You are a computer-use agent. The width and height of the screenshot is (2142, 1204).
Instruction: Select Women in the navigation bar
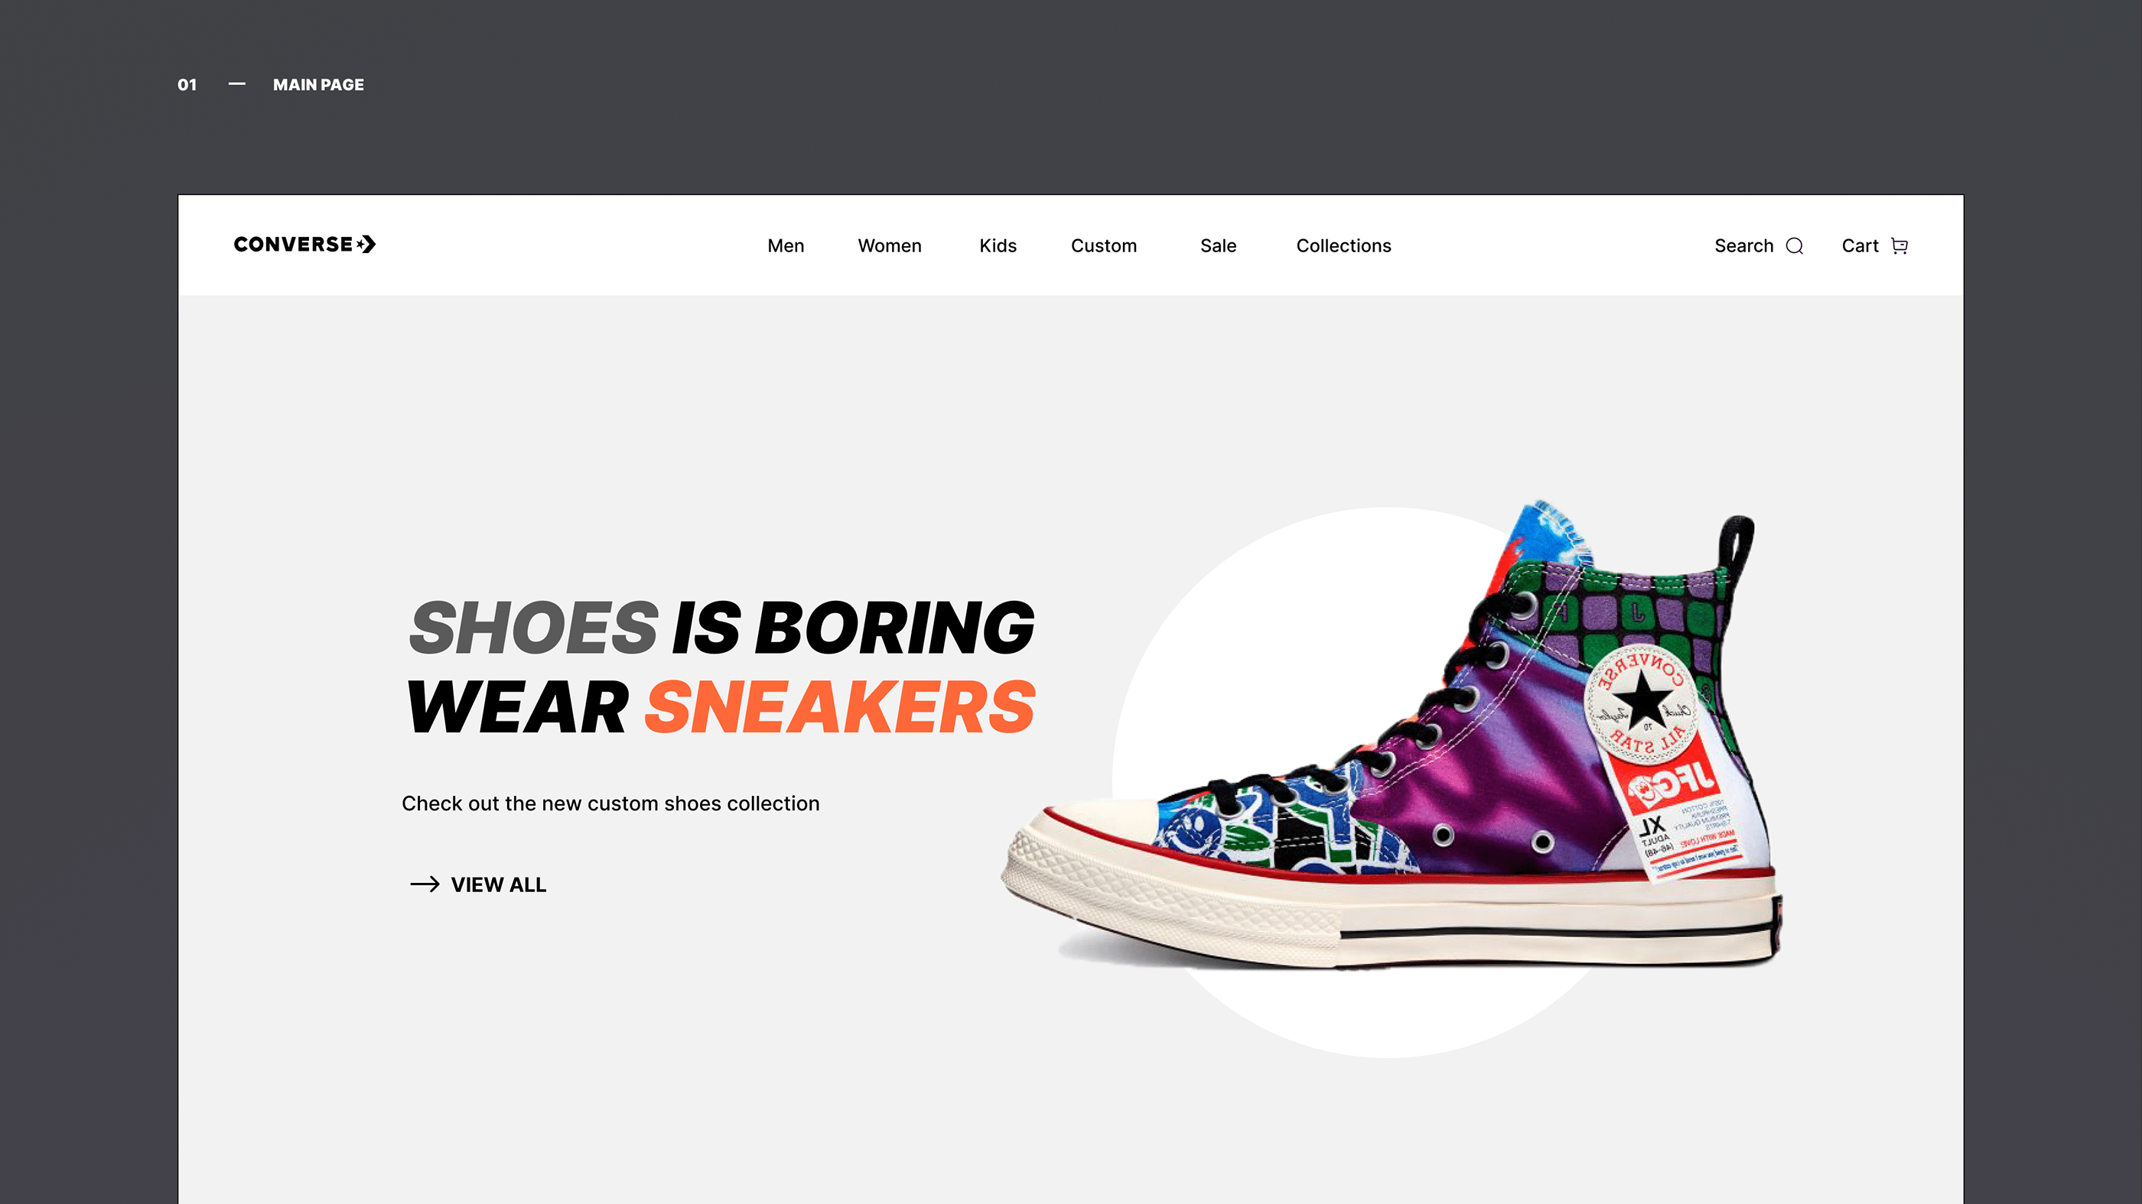890,246
